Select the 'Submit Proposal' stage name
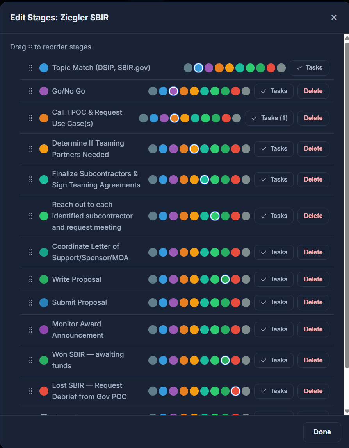The width and height of the screenshot is (349, 448). pos(80,302)
